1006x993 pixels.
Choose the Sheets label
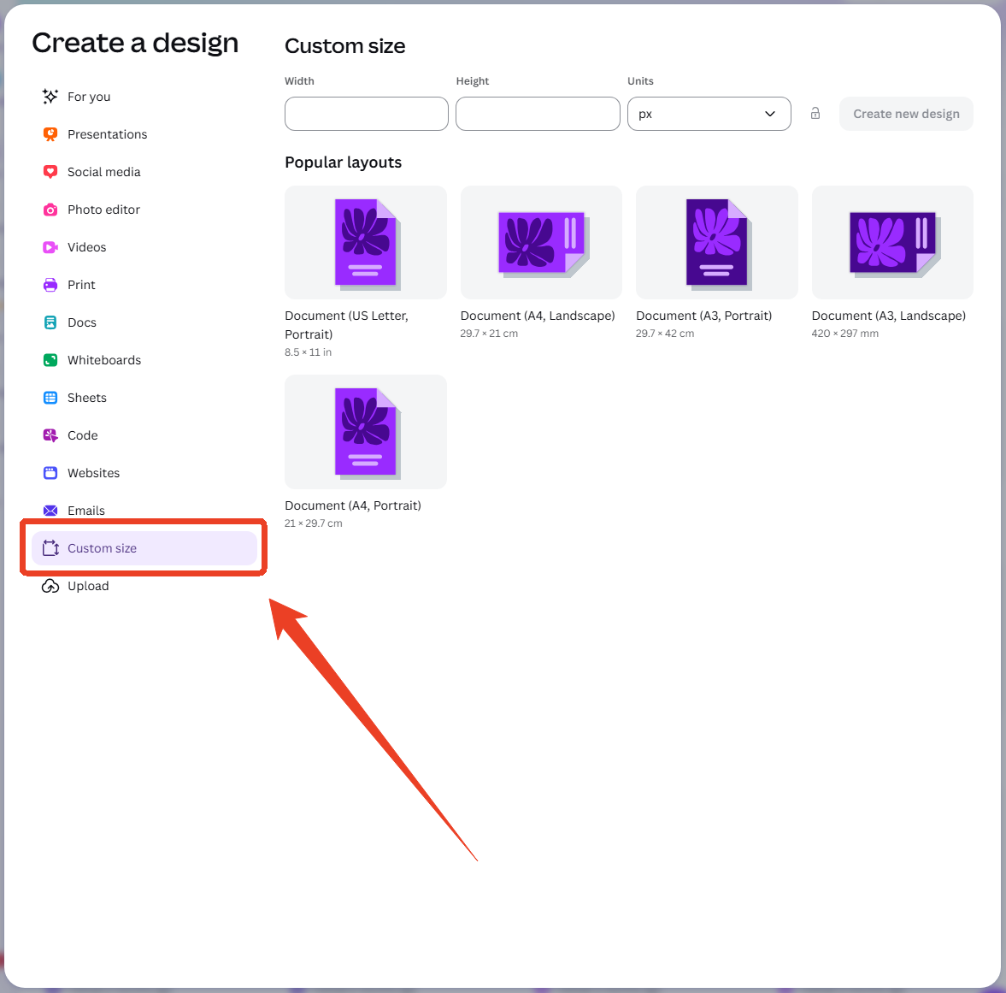[86, 398]
